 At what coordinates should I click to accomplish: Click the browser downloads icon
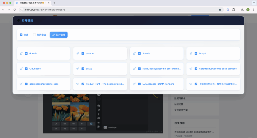tap(242, 10)
